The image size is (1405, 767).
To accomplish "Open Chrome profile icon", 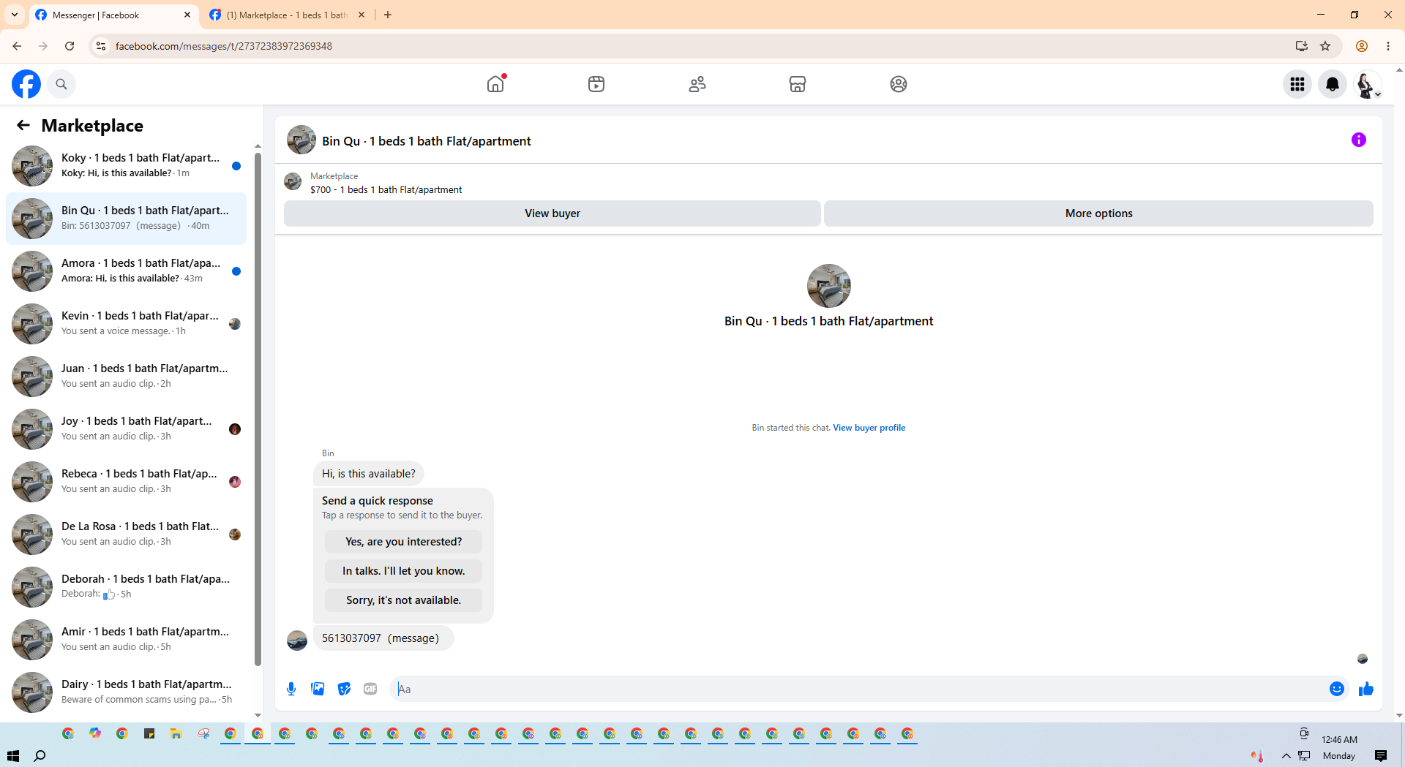I will tap(1362, 46).
